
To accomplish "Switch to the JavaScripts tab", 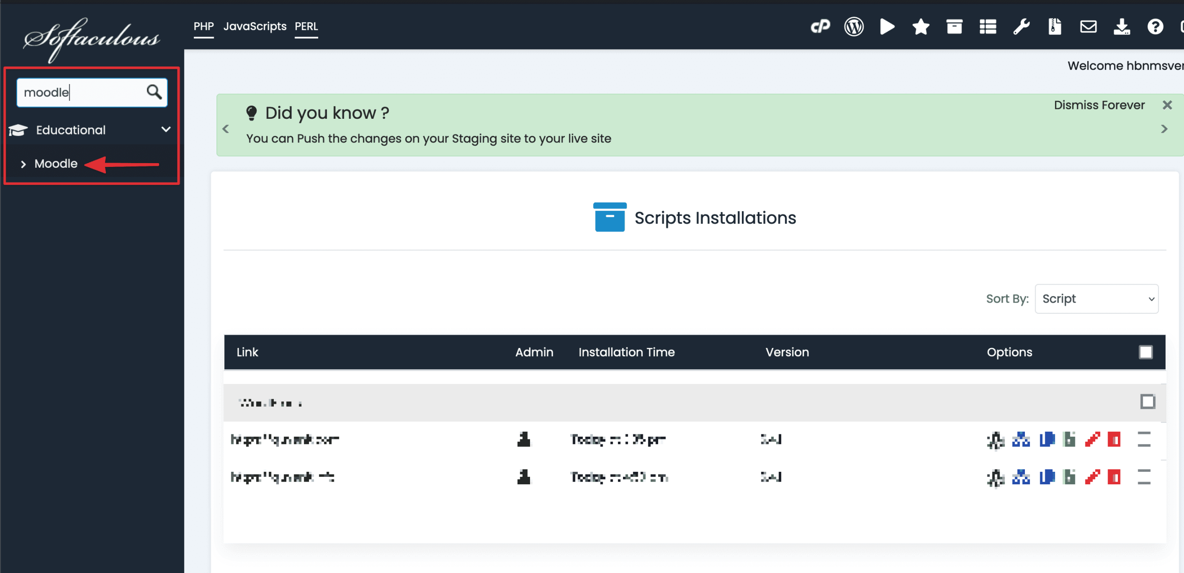I will [x=255, y=26].
